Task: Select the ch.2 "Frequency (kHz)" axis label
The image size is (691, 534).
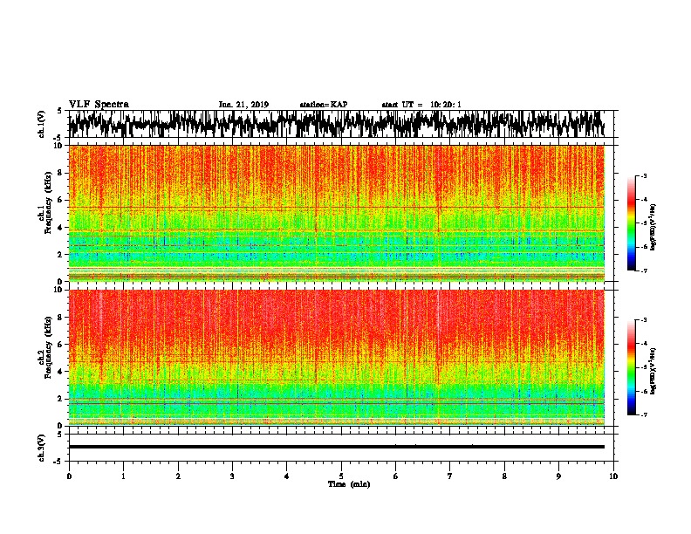Action: click(x=48, y=347)
